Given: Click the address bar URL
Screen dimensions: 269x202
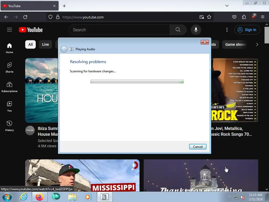Looking at the screenshot, I should click(83, 17).
